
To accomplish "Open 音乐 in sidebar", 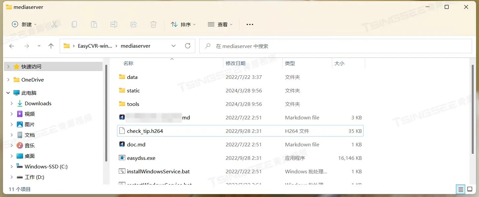I will (30, 145).
